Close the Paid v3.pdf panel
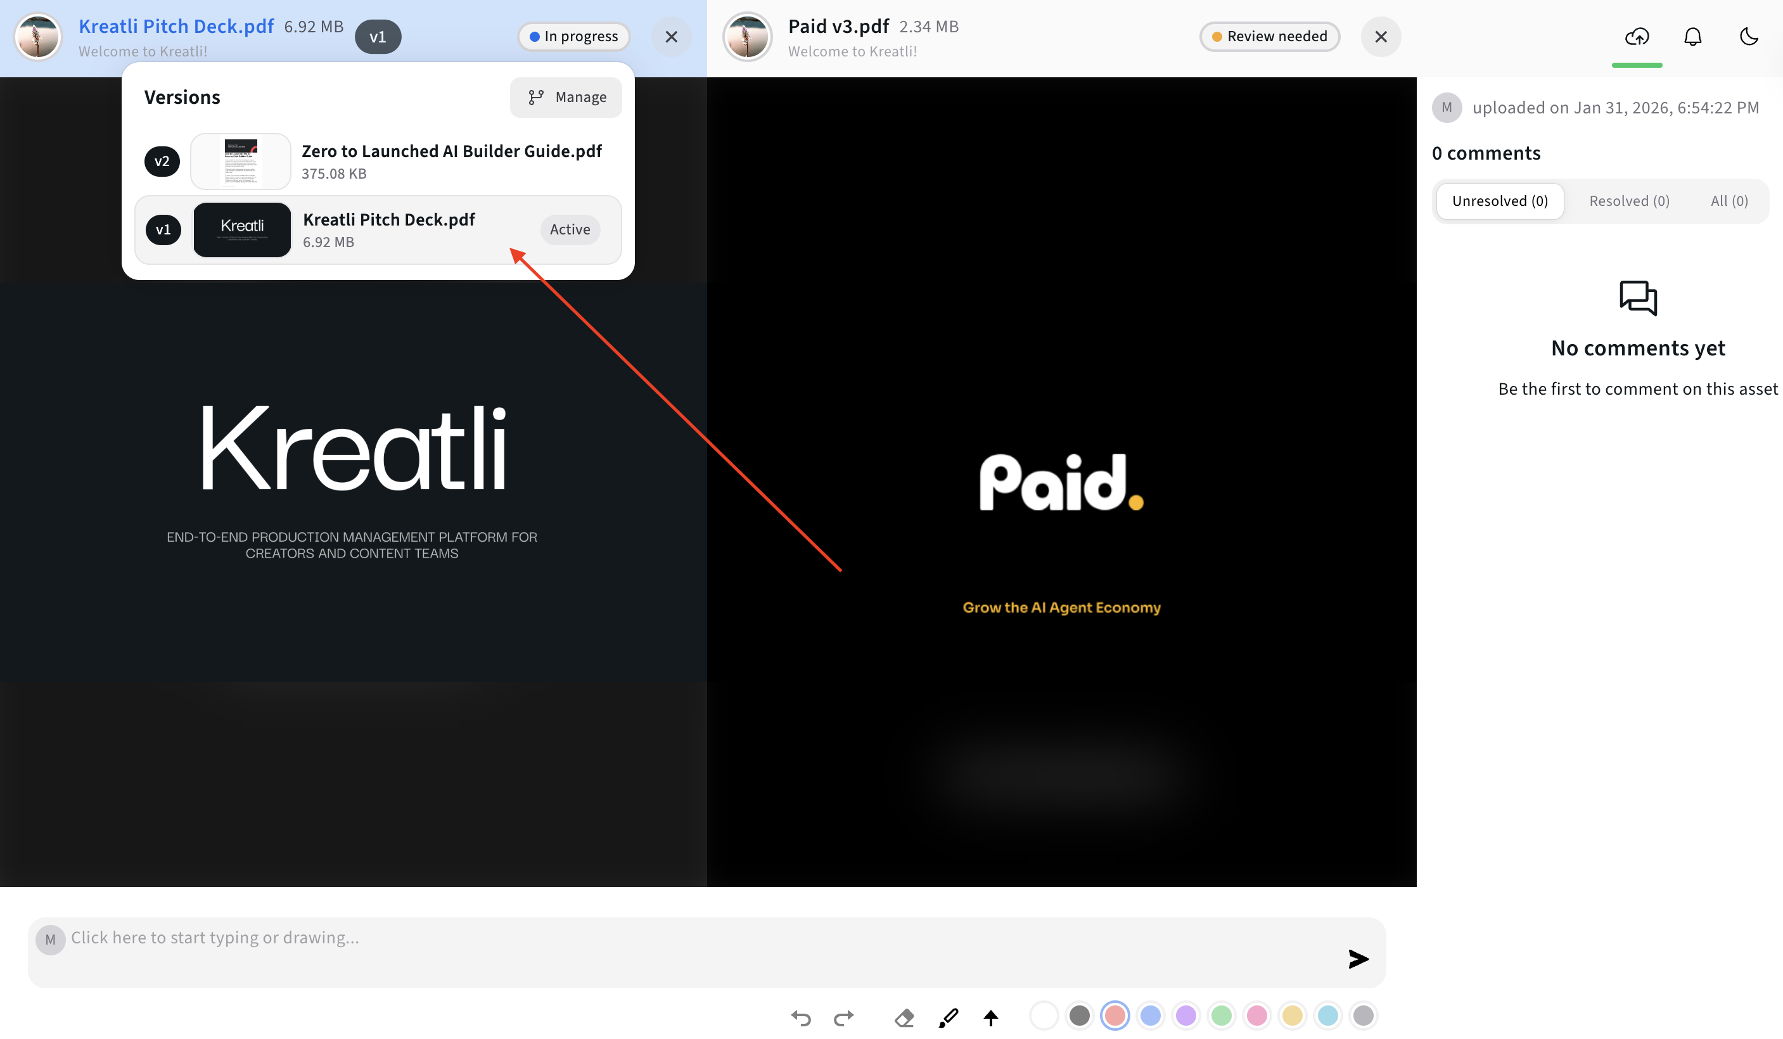Viewport: 1783px width, 1039px height. [1381, 37]
